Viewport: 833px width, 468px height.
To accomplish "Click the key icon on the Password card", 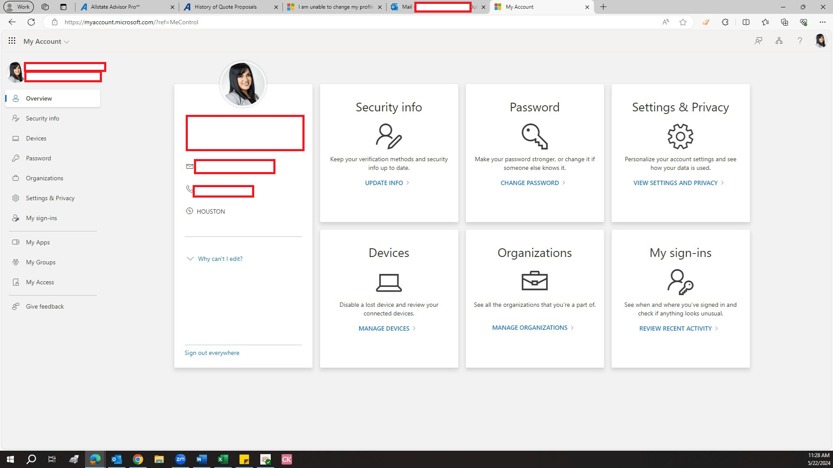I will point(535,136).
